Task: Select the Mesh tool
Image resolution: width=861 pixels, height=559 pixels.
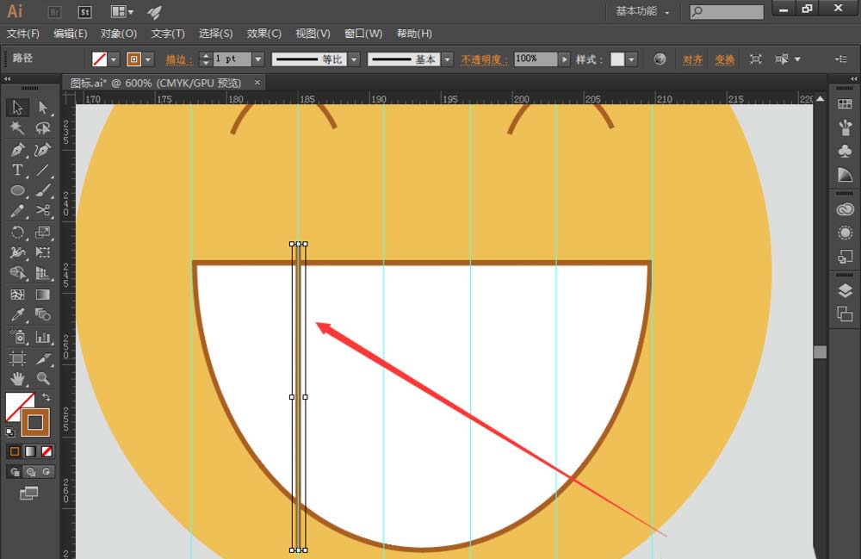Action: point(17,295)
